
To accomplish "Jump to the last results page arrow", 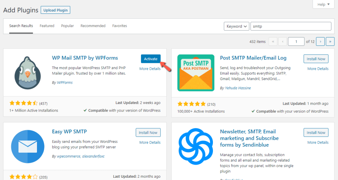I will pos(330,41).
